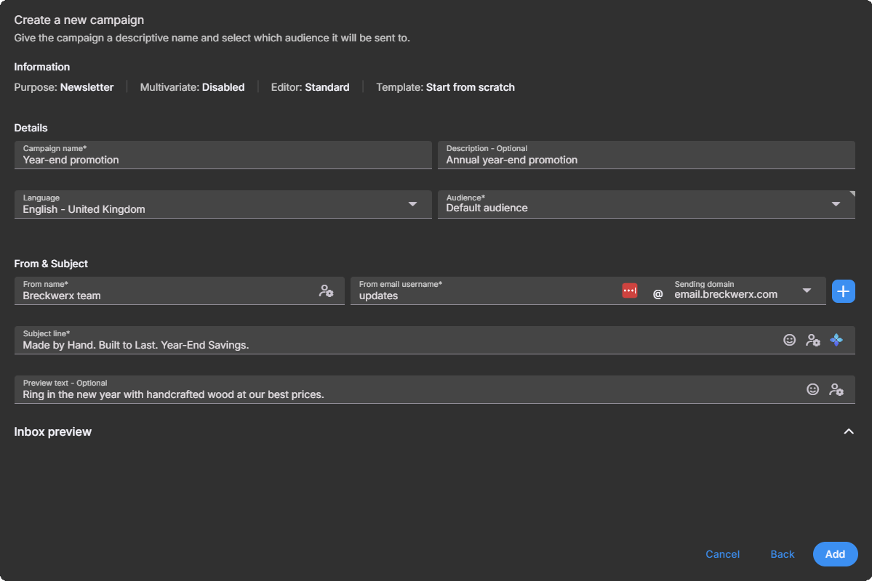This screenshot has width=872, height=581.
Task: Insert personalization into the From name field
Action: point(327,290)
